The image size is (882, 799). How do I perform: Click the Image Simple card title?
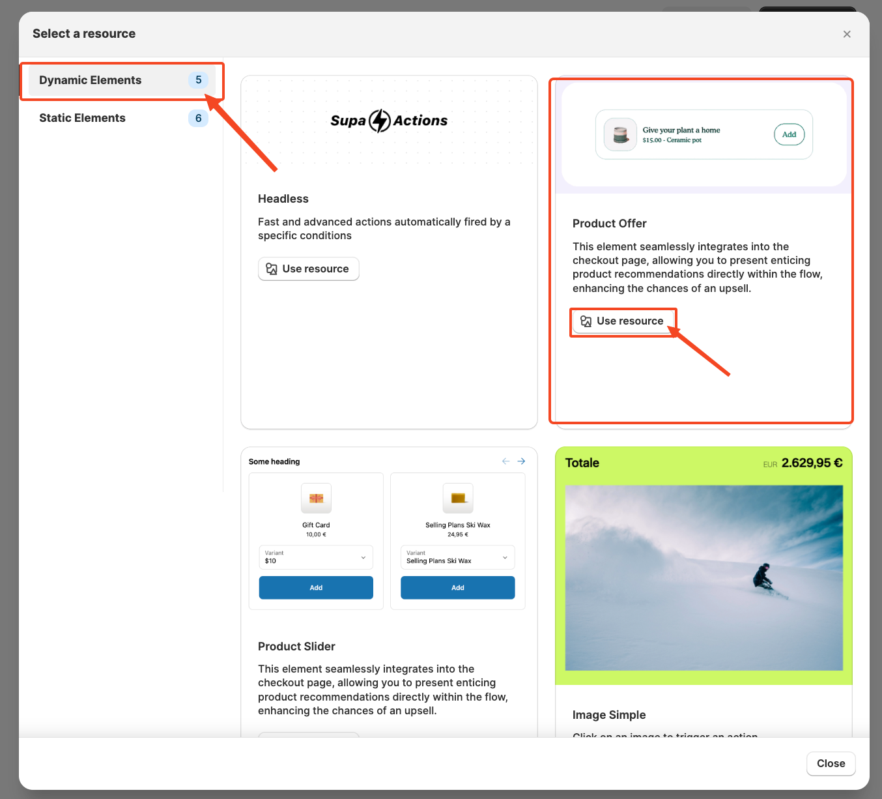click(609, 715)
